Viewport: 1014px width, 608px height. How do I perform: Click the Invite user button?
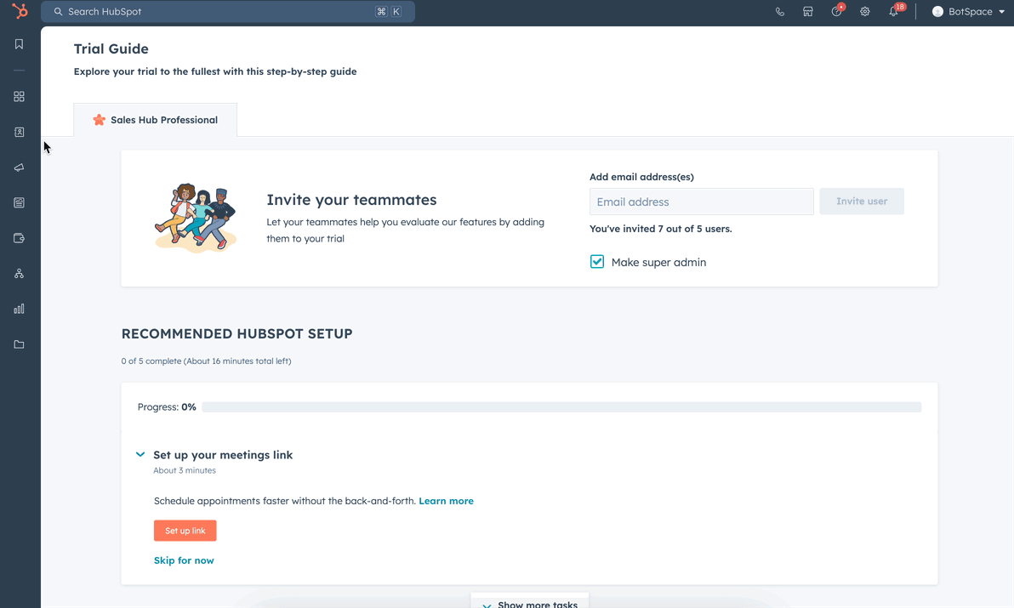click(862, 201)
